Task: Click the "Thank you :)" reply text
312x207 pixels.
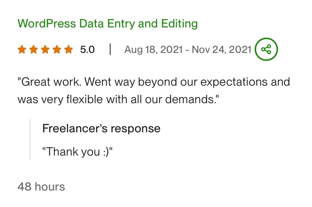Action: 78,151
